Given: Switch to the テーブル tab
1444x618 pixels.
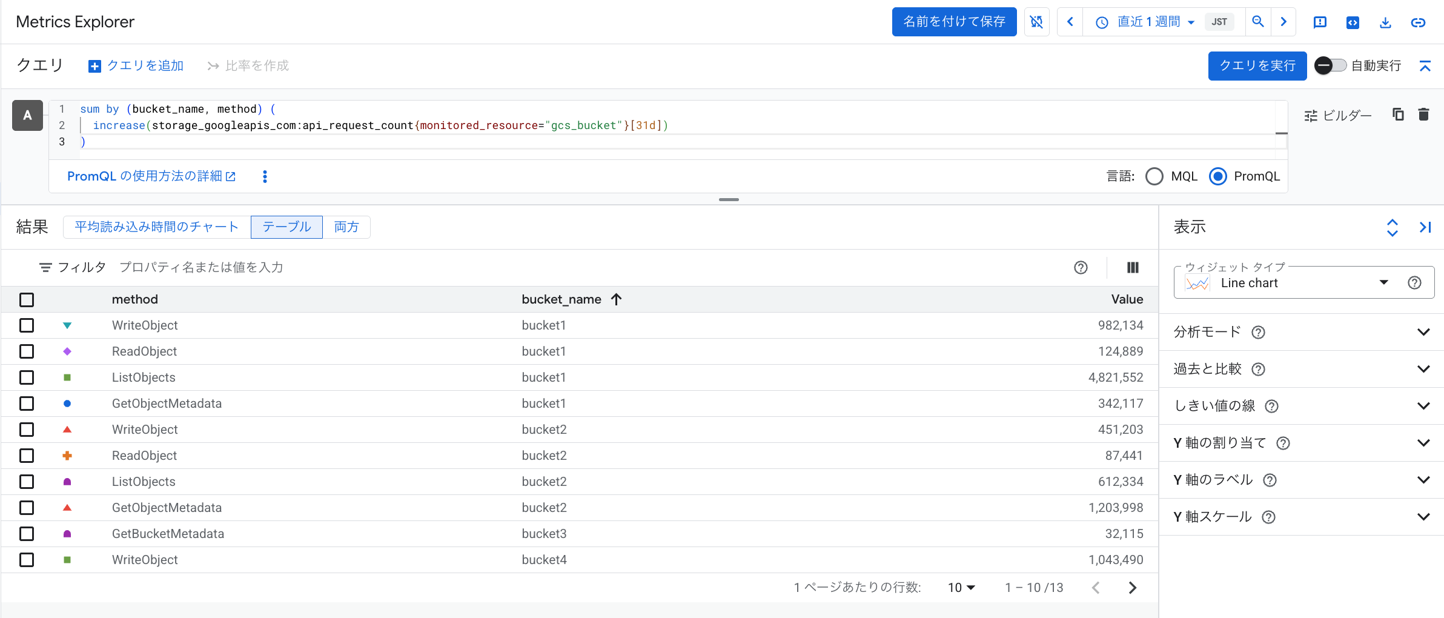Looking at the screenshot, I should click(x=286, y=227).
